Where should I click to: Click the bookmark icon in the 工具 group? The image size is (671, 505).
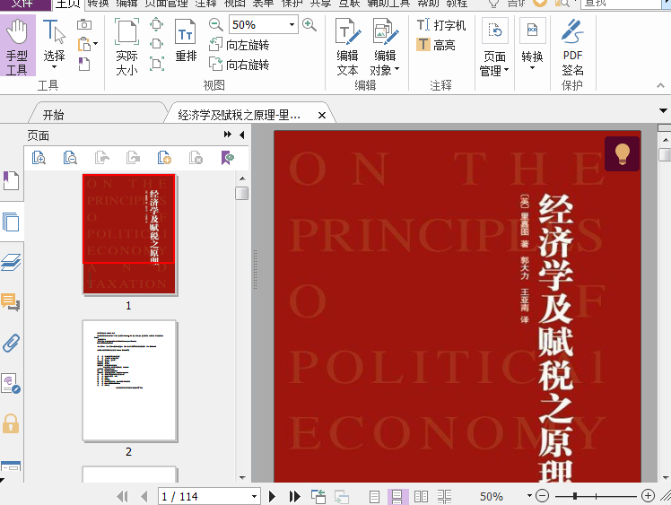(x=84, y=65)
